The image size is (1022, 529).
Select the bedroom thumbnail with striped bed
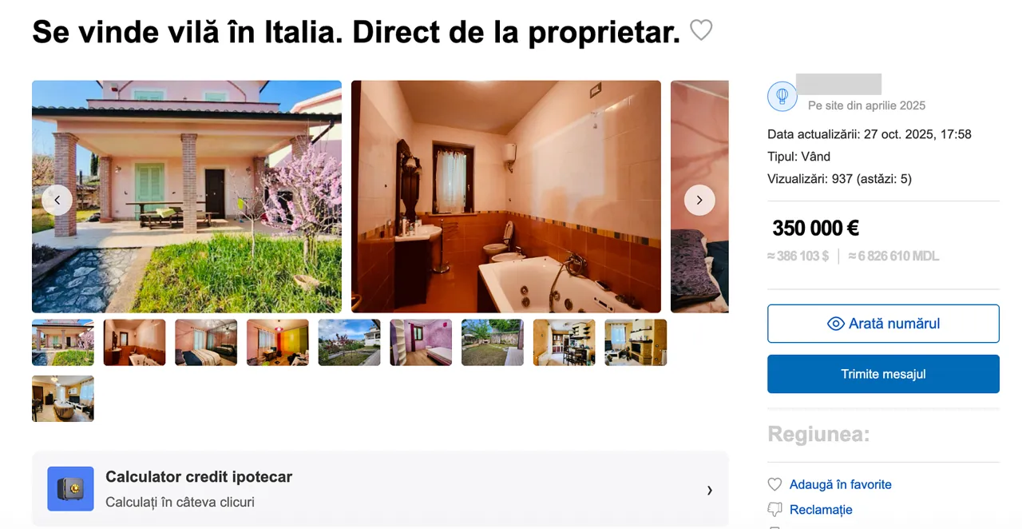pos(206,343)
